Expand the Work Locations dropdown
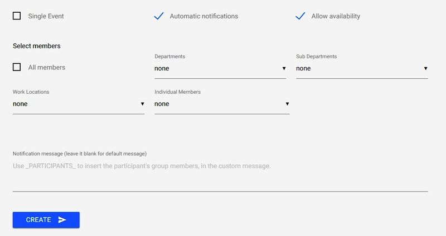The width and height of the screenshot is (446, 236). pyautogui.click(x=79, y=104)
